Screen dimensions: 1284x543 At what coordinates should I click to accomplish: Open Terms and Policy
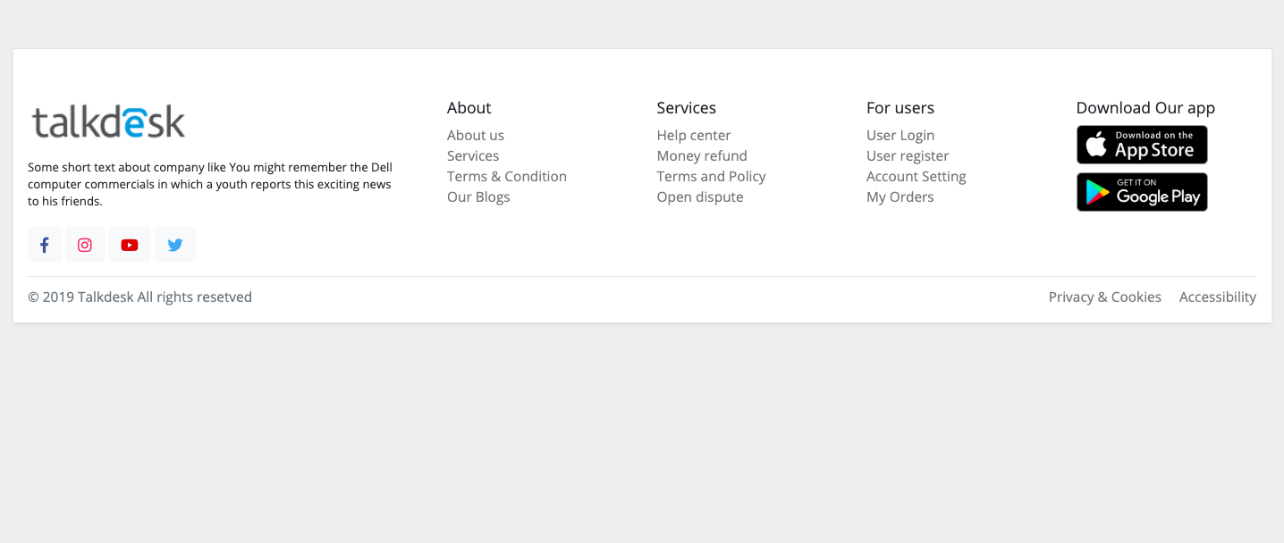pos(711,176)
